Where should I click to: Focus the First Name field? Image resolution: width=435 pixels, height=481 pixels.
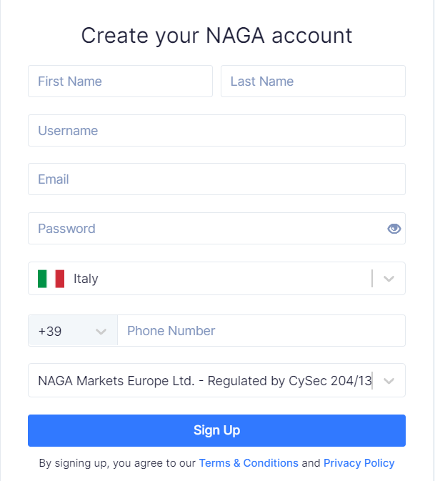(x=120, y=81)
